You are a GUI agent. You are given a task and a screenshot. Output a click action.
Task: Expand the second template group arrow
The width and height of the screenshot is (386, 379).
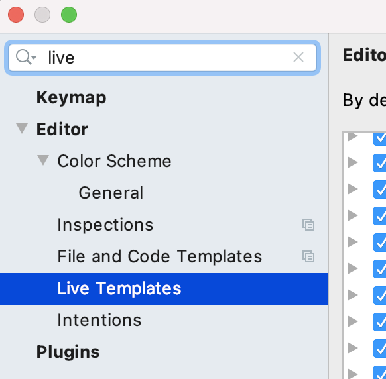(353, 162)
